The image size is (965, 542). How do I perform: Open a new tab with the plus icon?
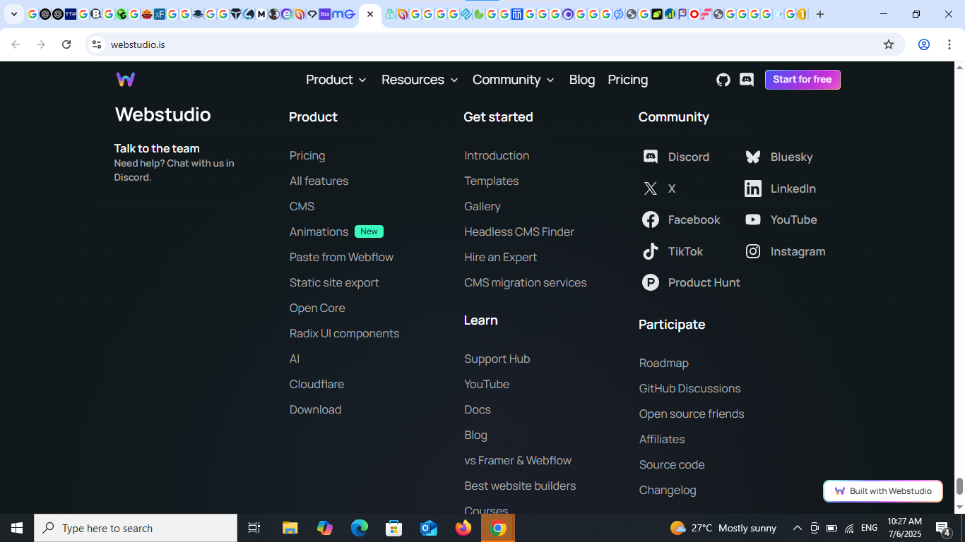820,14
